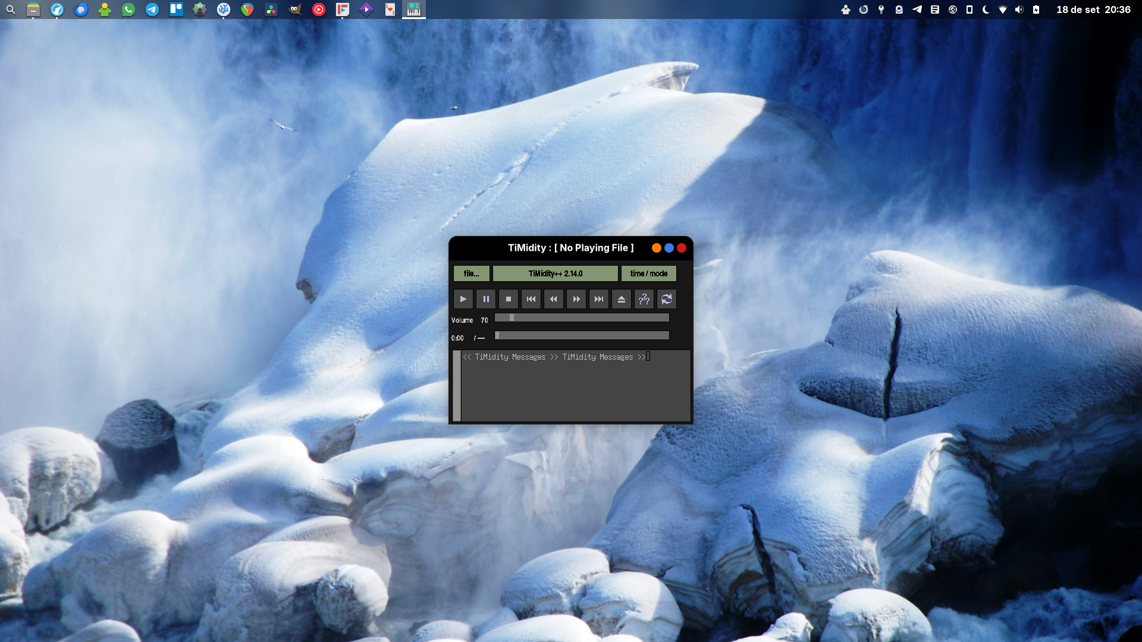Open the time / mode menu
Image resolution: width=1142 pixels, height=642 pixels.
tap(648, 273)
